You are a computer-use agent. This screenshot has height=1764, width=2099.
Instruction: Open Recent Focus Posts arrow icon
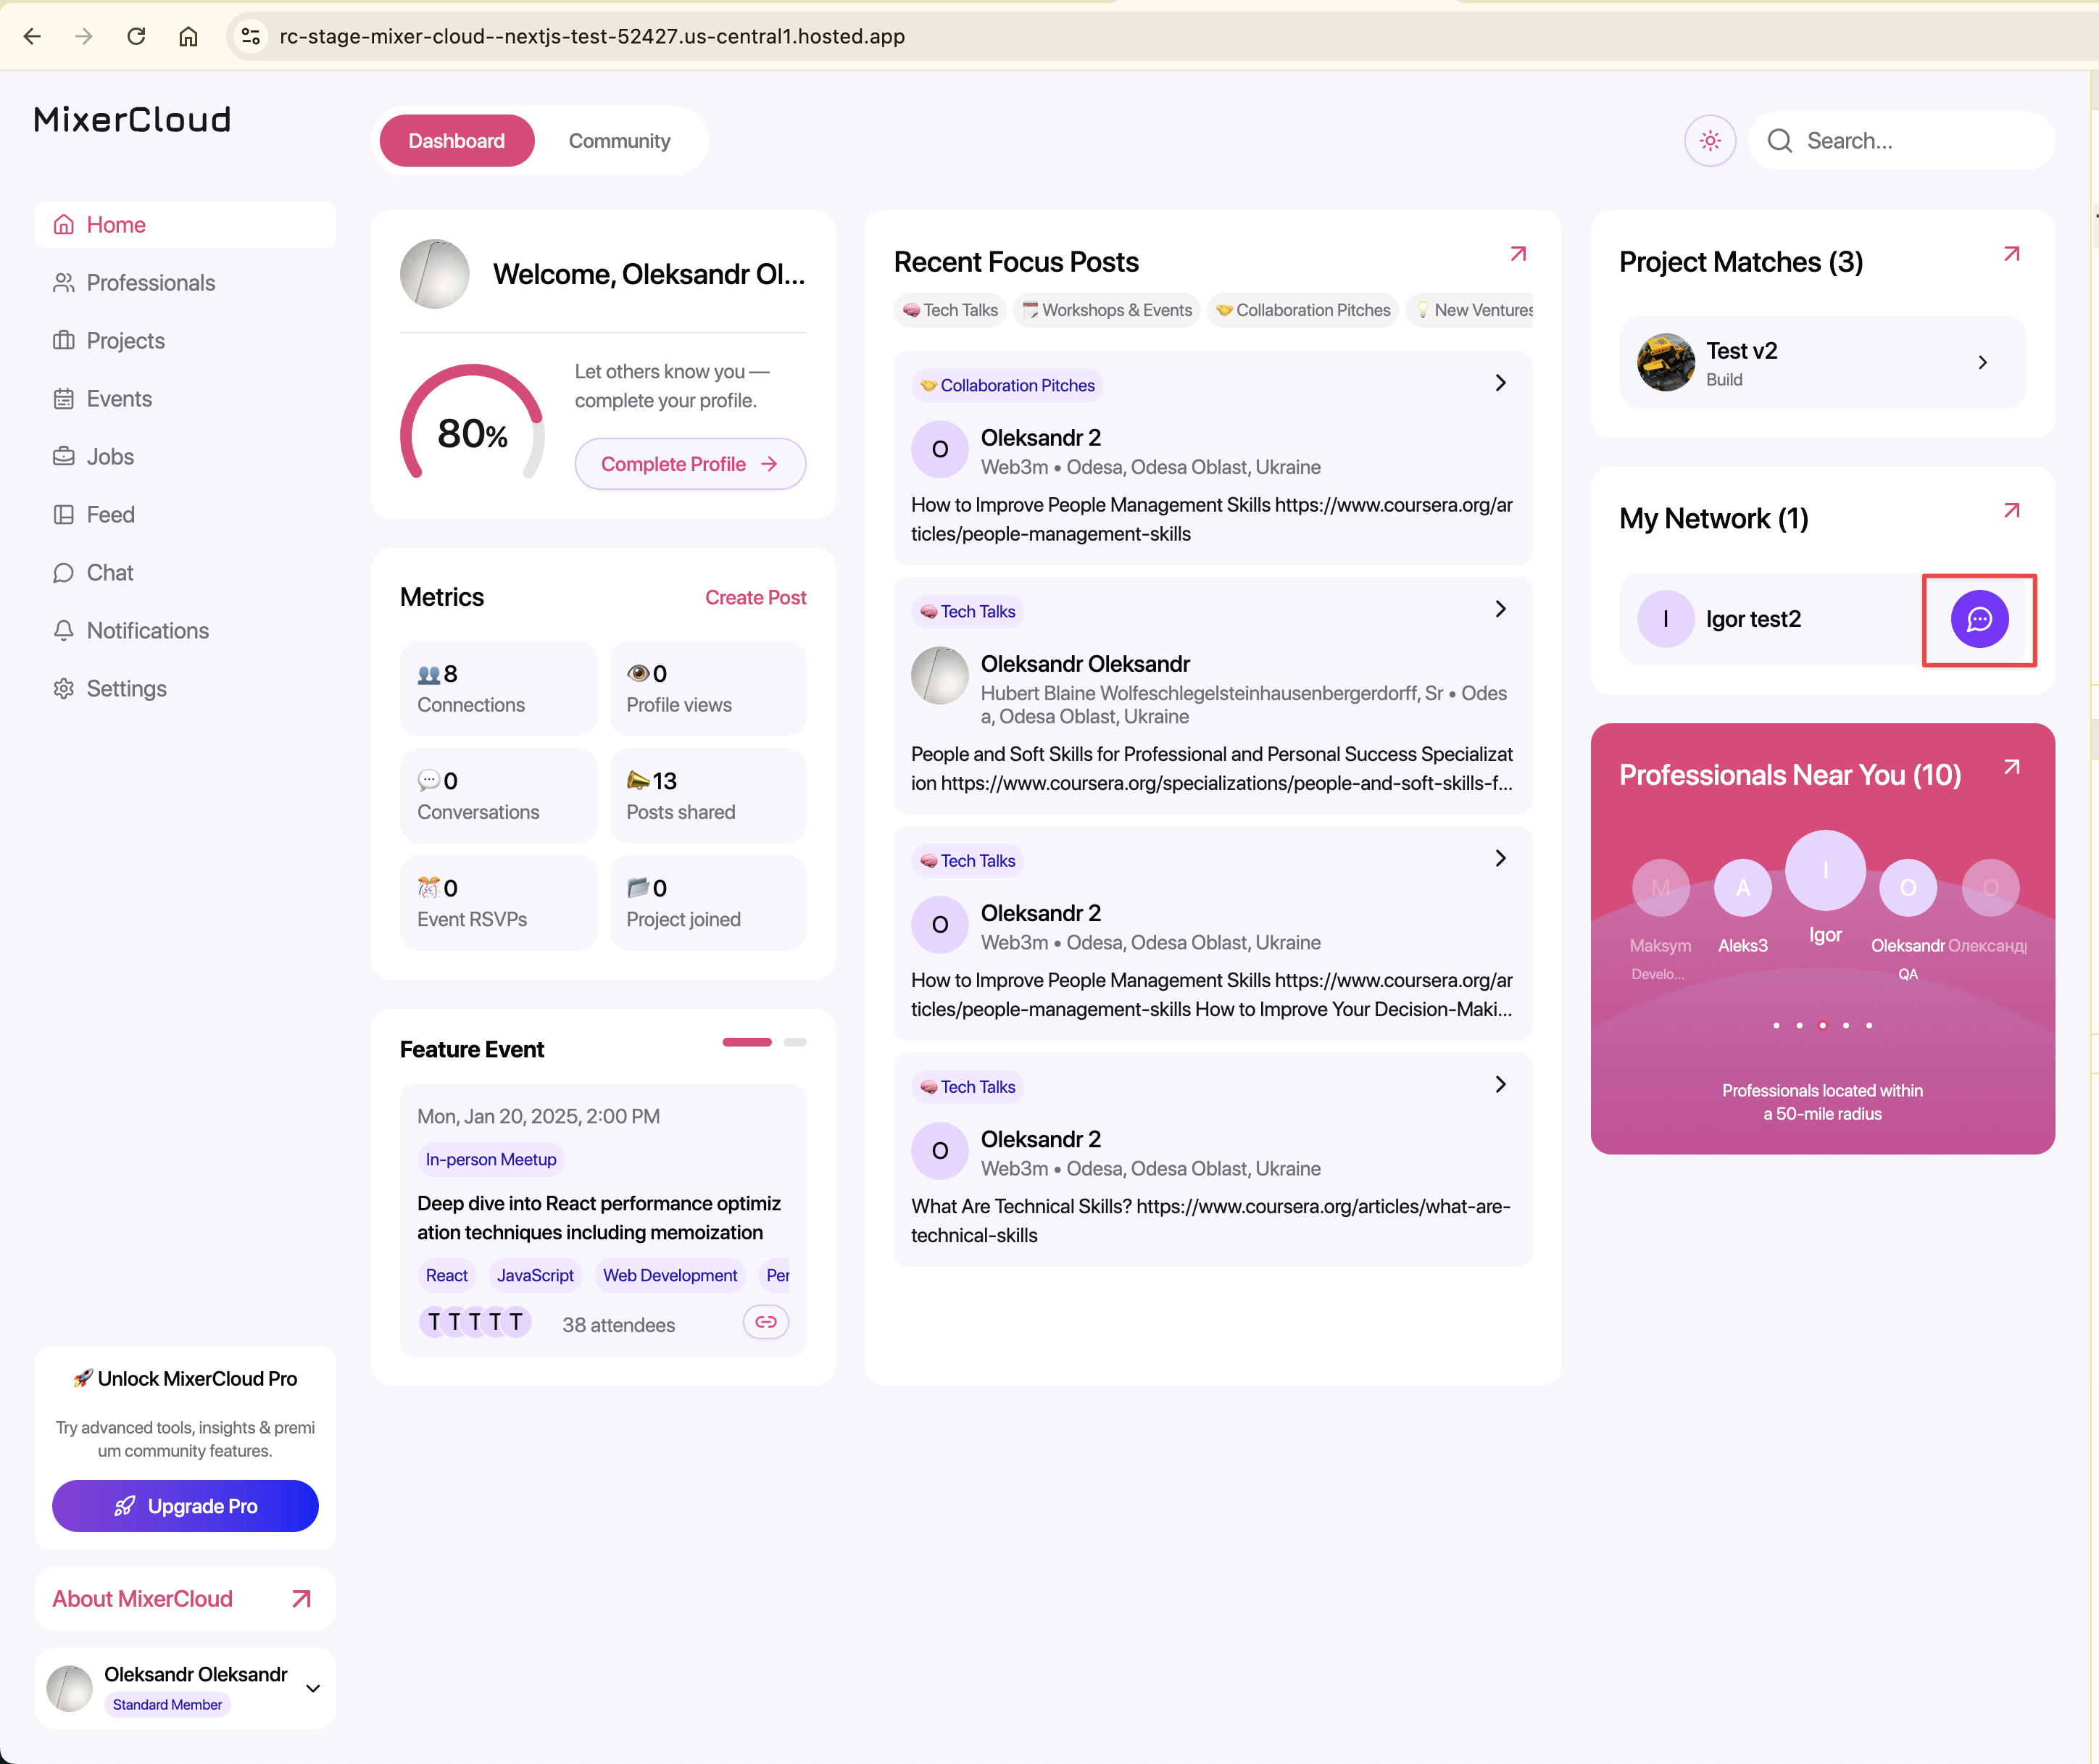pyautogui.click(x=1518, y=254)
